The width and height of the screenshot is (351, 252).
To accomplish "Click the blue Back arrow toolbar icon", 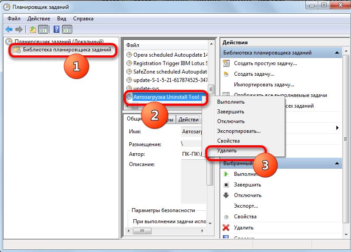I will (x=9, y=29).
